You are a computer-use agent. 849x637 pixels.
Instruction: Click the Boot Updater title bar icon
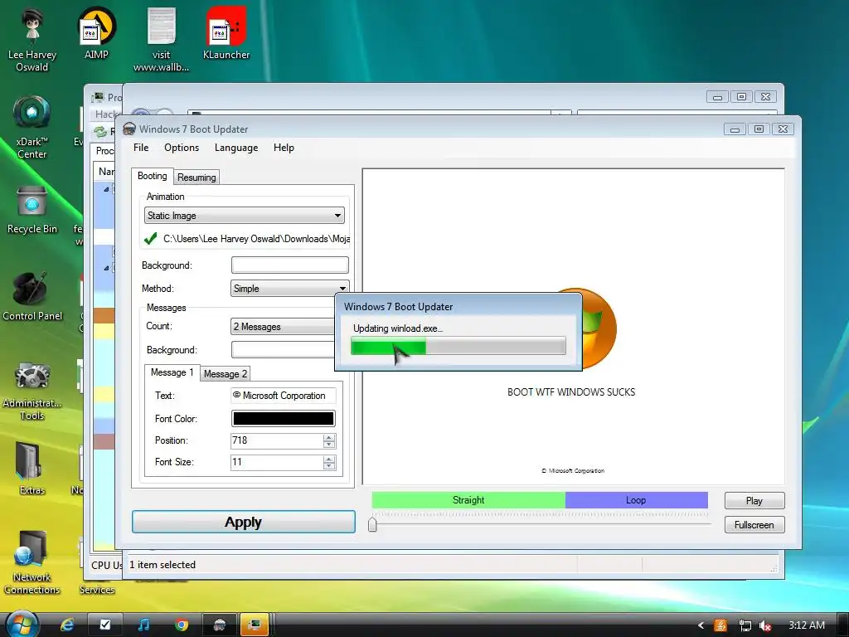[x=129, y=129]
